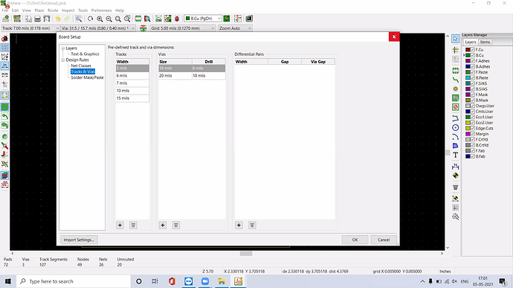The height and width of the screenshot is (288, 513).
Task: Toggle Edge.Cuts layer visibility checkbox
Action: [x=472, y=129]
